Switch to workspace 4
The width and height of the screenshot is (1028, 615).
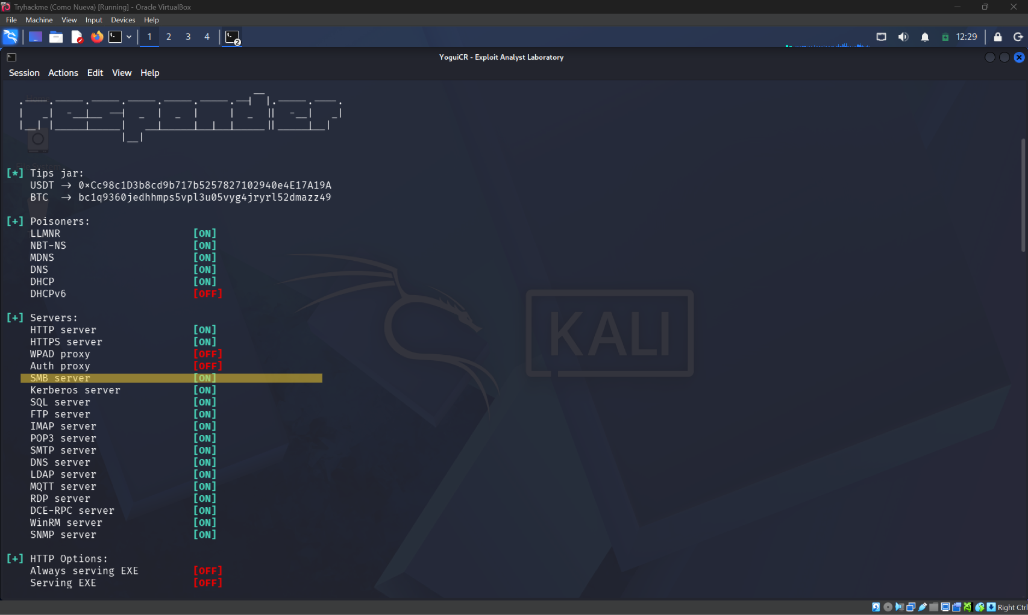tap(207, 37)
